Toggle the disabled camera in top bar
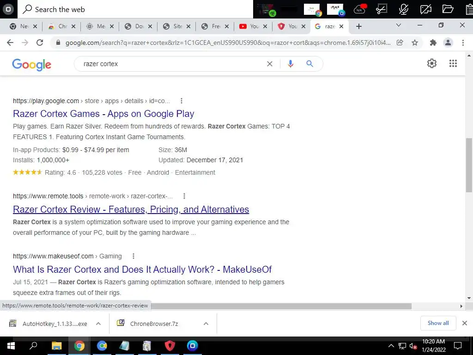473x355 pixels. pyautogui.click(x=425, y=9)
